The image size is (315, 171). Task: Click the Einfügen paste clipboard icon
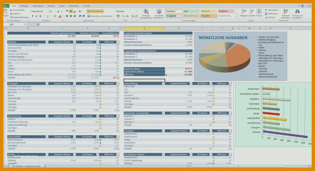click(6, 12)
